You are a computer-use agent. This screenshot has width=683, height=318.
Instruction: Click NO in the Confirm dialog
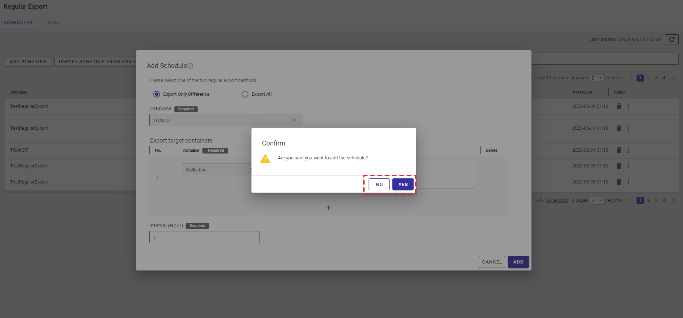point(379,185)
